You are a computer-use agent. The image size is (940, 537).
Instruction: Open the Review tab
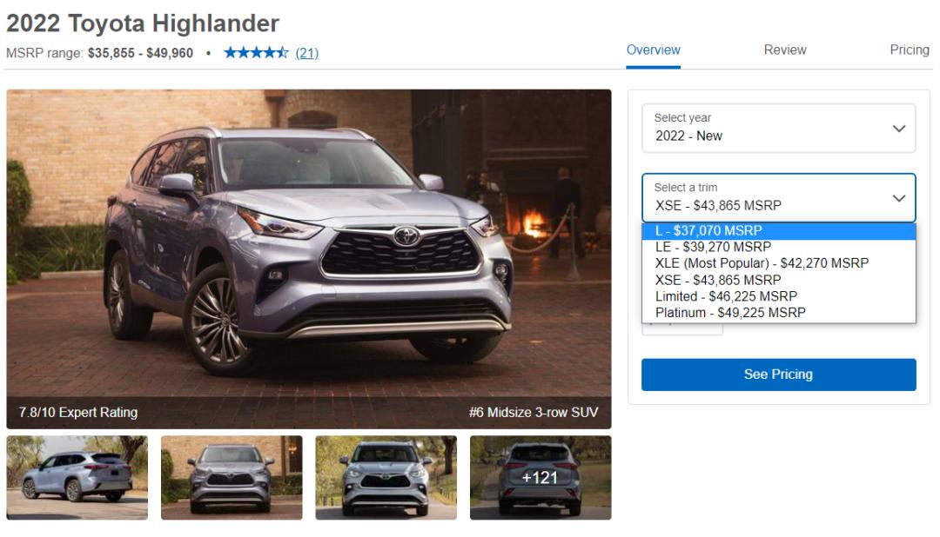[x=785, y=50]
